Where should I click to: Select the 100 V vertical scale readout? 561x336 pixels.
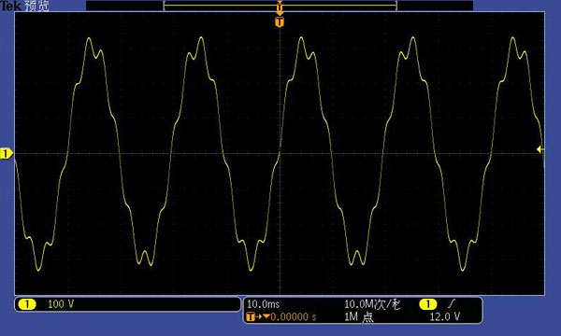coord(61,304)
